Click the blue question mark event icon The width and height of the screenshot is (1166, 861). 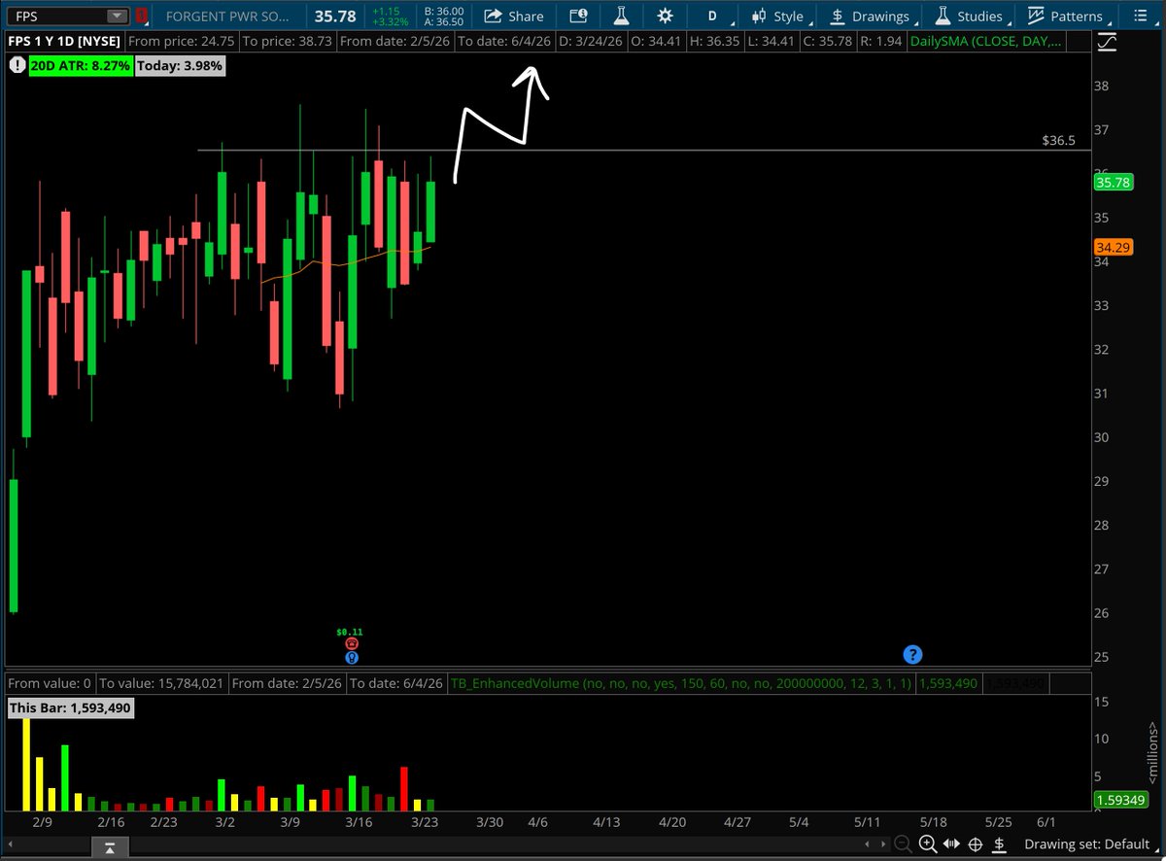point(912,654)
